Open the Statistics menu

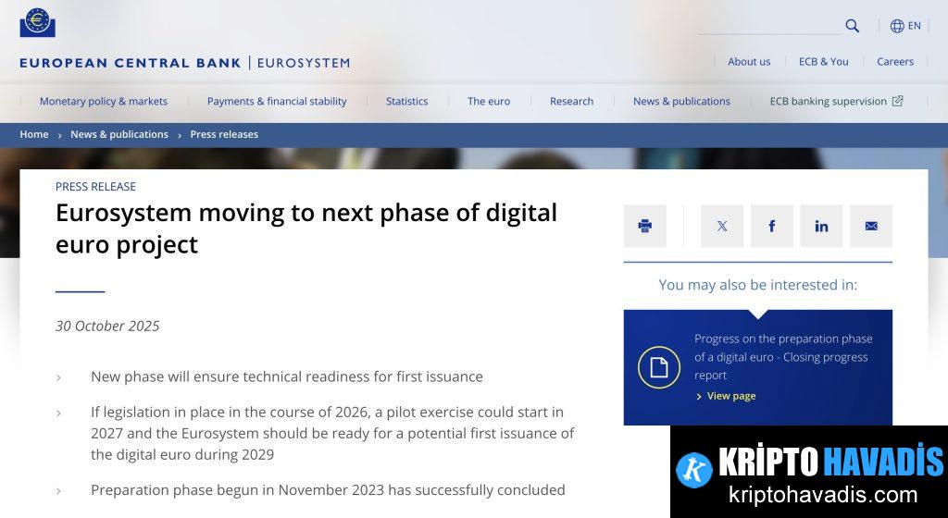pos(407,102)
